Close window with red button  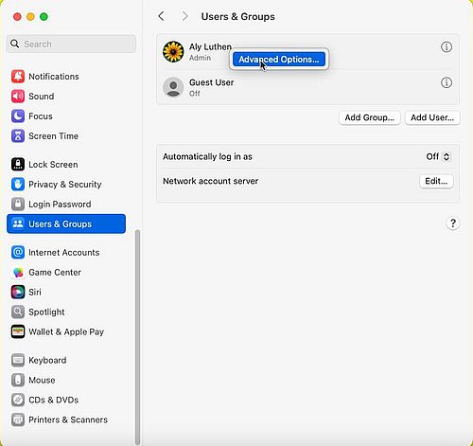click(x=17, y=17)
